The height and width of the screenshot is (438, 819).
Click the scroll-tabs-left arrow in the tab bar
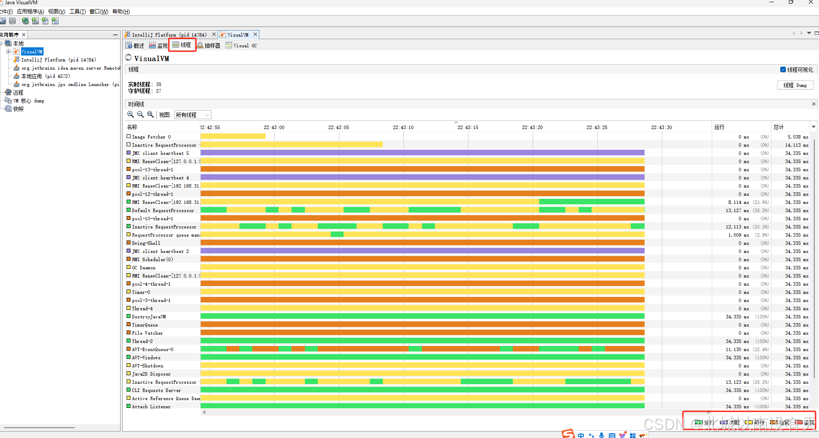[794, 33]
